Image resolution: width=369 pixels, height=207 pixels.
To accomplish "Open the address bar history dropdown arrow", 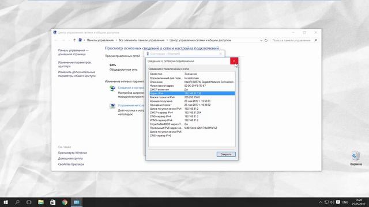I will pyautogui.click(x=261, y=40).
